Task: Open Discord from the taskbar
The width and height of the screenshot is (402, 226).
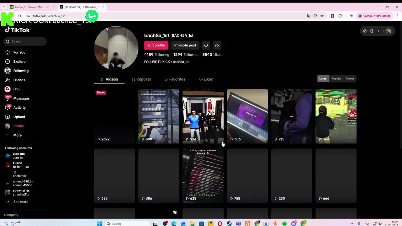Action: point(294,223)
